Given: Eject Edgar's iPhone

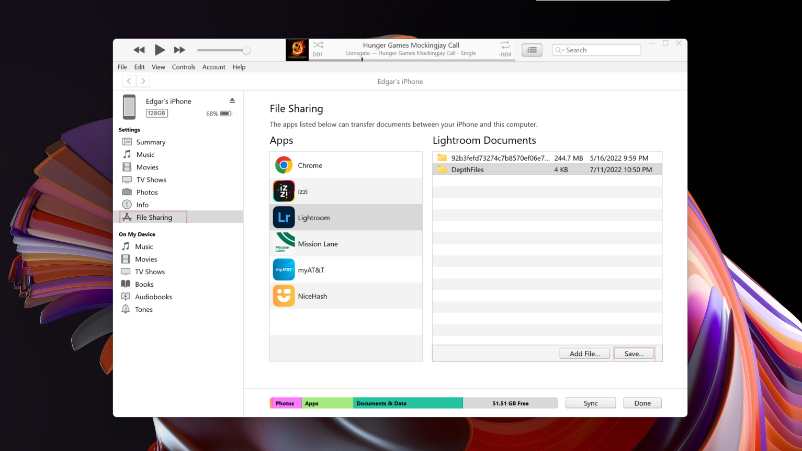Looking at the screenshot, I should click(x=232, y=100).
